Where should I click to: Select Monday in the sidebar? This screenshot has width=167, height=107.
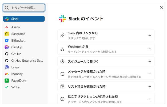pos(24,74)
